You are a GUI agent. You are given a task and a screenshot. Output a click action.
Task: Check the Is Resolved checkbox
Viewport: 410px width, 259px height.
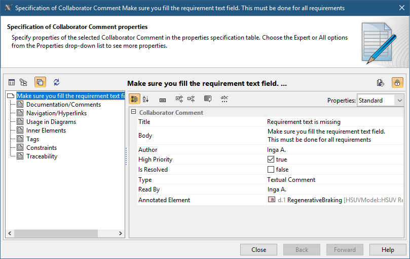[271, 170]
